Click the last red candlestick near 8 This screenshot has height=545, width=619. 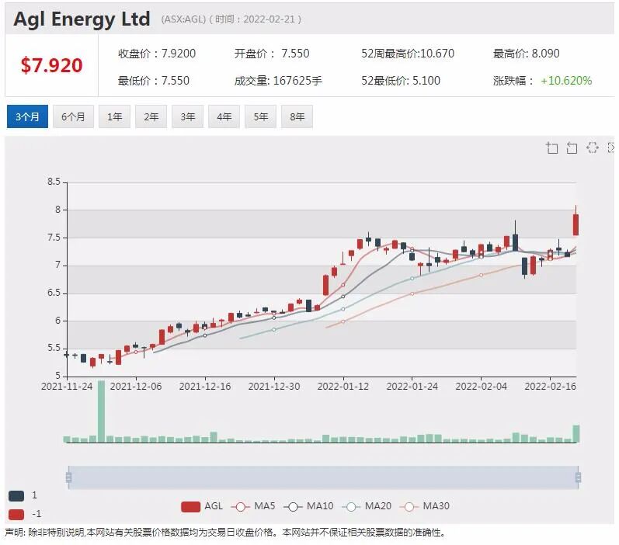[576, 224]
